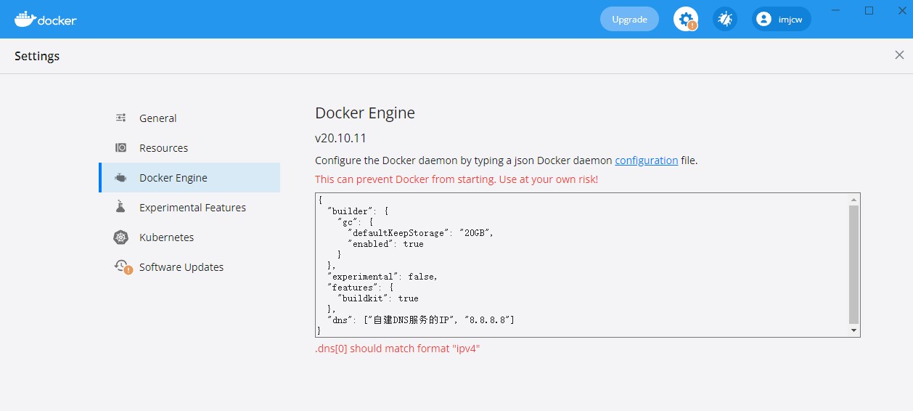Click the dns[0] ipv4 error message
The image size is (913, 411).
point(398,349)
